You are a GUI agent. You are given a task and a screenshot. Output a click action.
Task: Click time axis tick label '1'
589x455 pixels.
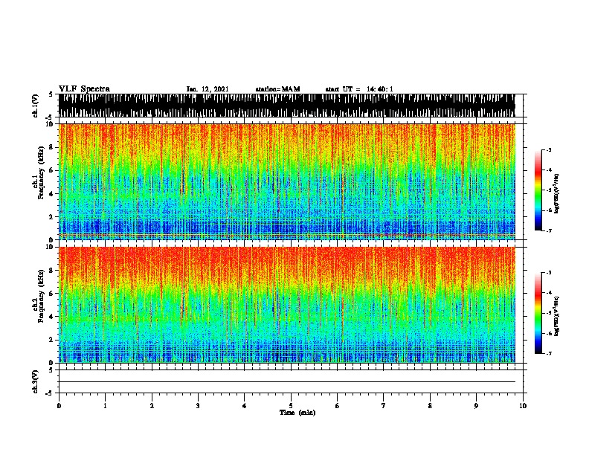(x=106, y=406)
